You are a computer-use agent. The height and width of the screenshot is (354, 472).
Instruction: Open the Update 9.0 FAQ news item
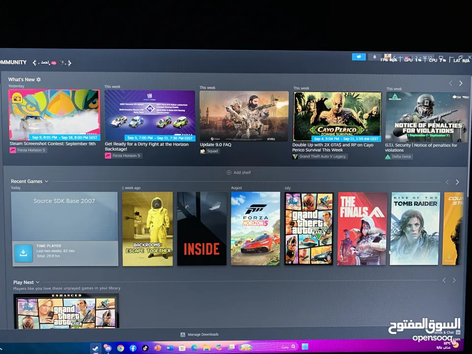[x=215, y=145]
